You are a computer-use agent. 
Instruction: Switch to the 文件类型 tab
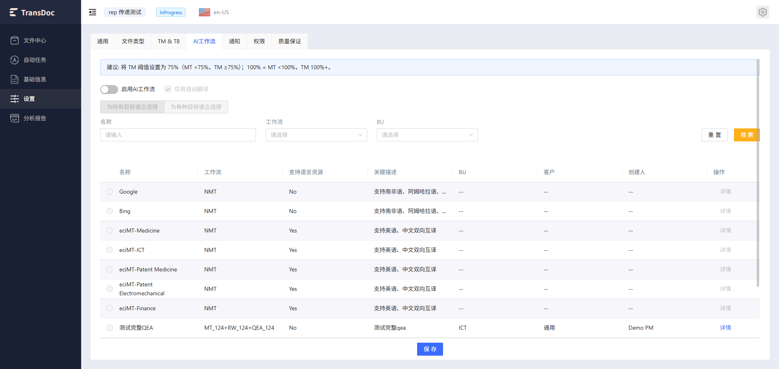pyautogui.click(x=133, y=41)
